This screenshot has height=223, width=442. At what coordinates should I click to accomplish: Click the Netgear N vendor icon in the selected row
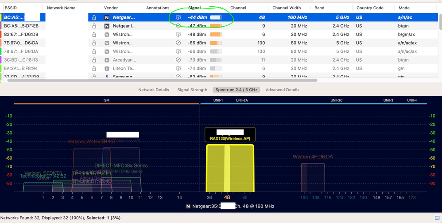coord(107,17)
